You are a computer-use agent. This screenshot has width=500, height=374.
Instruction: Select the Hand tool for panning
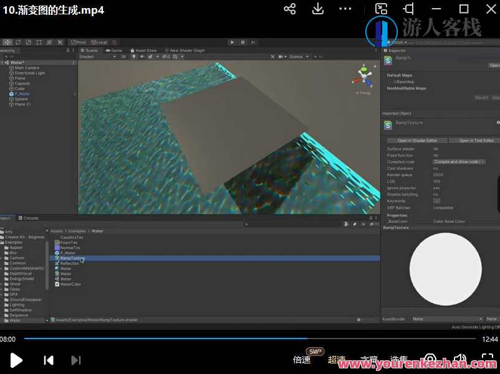(x=7, y=42)
